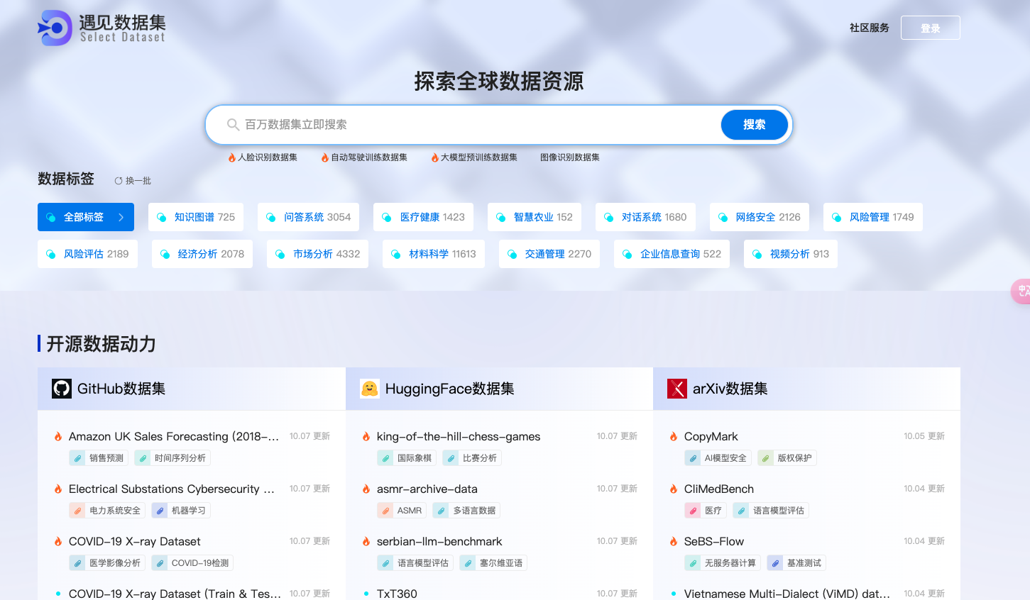Click the flame icon next to CopyMark
This screenshot has height=600, width=1030.
coord(674,437)
